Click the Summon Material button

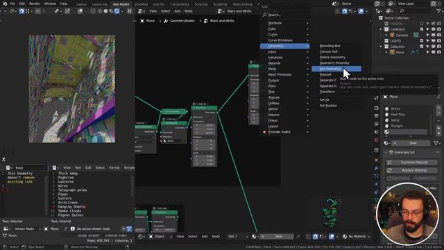pos(411,162)
